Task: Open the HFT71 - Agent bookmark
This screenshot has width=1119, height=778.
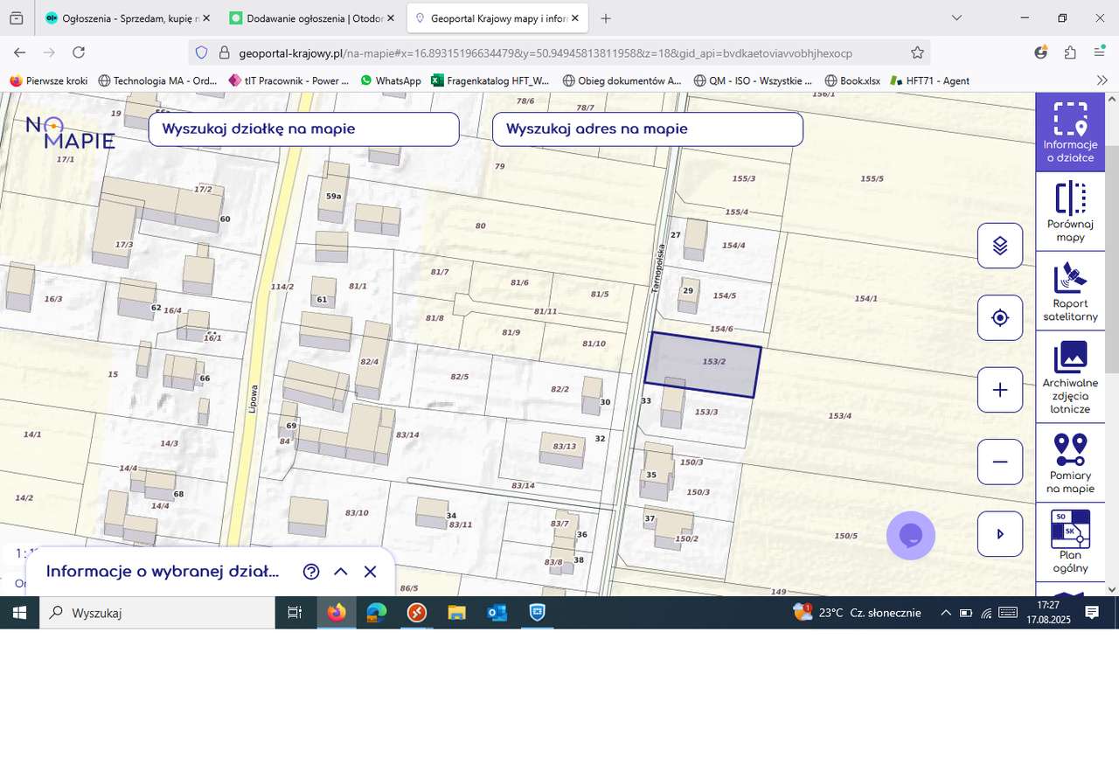Action: [929, 80]
